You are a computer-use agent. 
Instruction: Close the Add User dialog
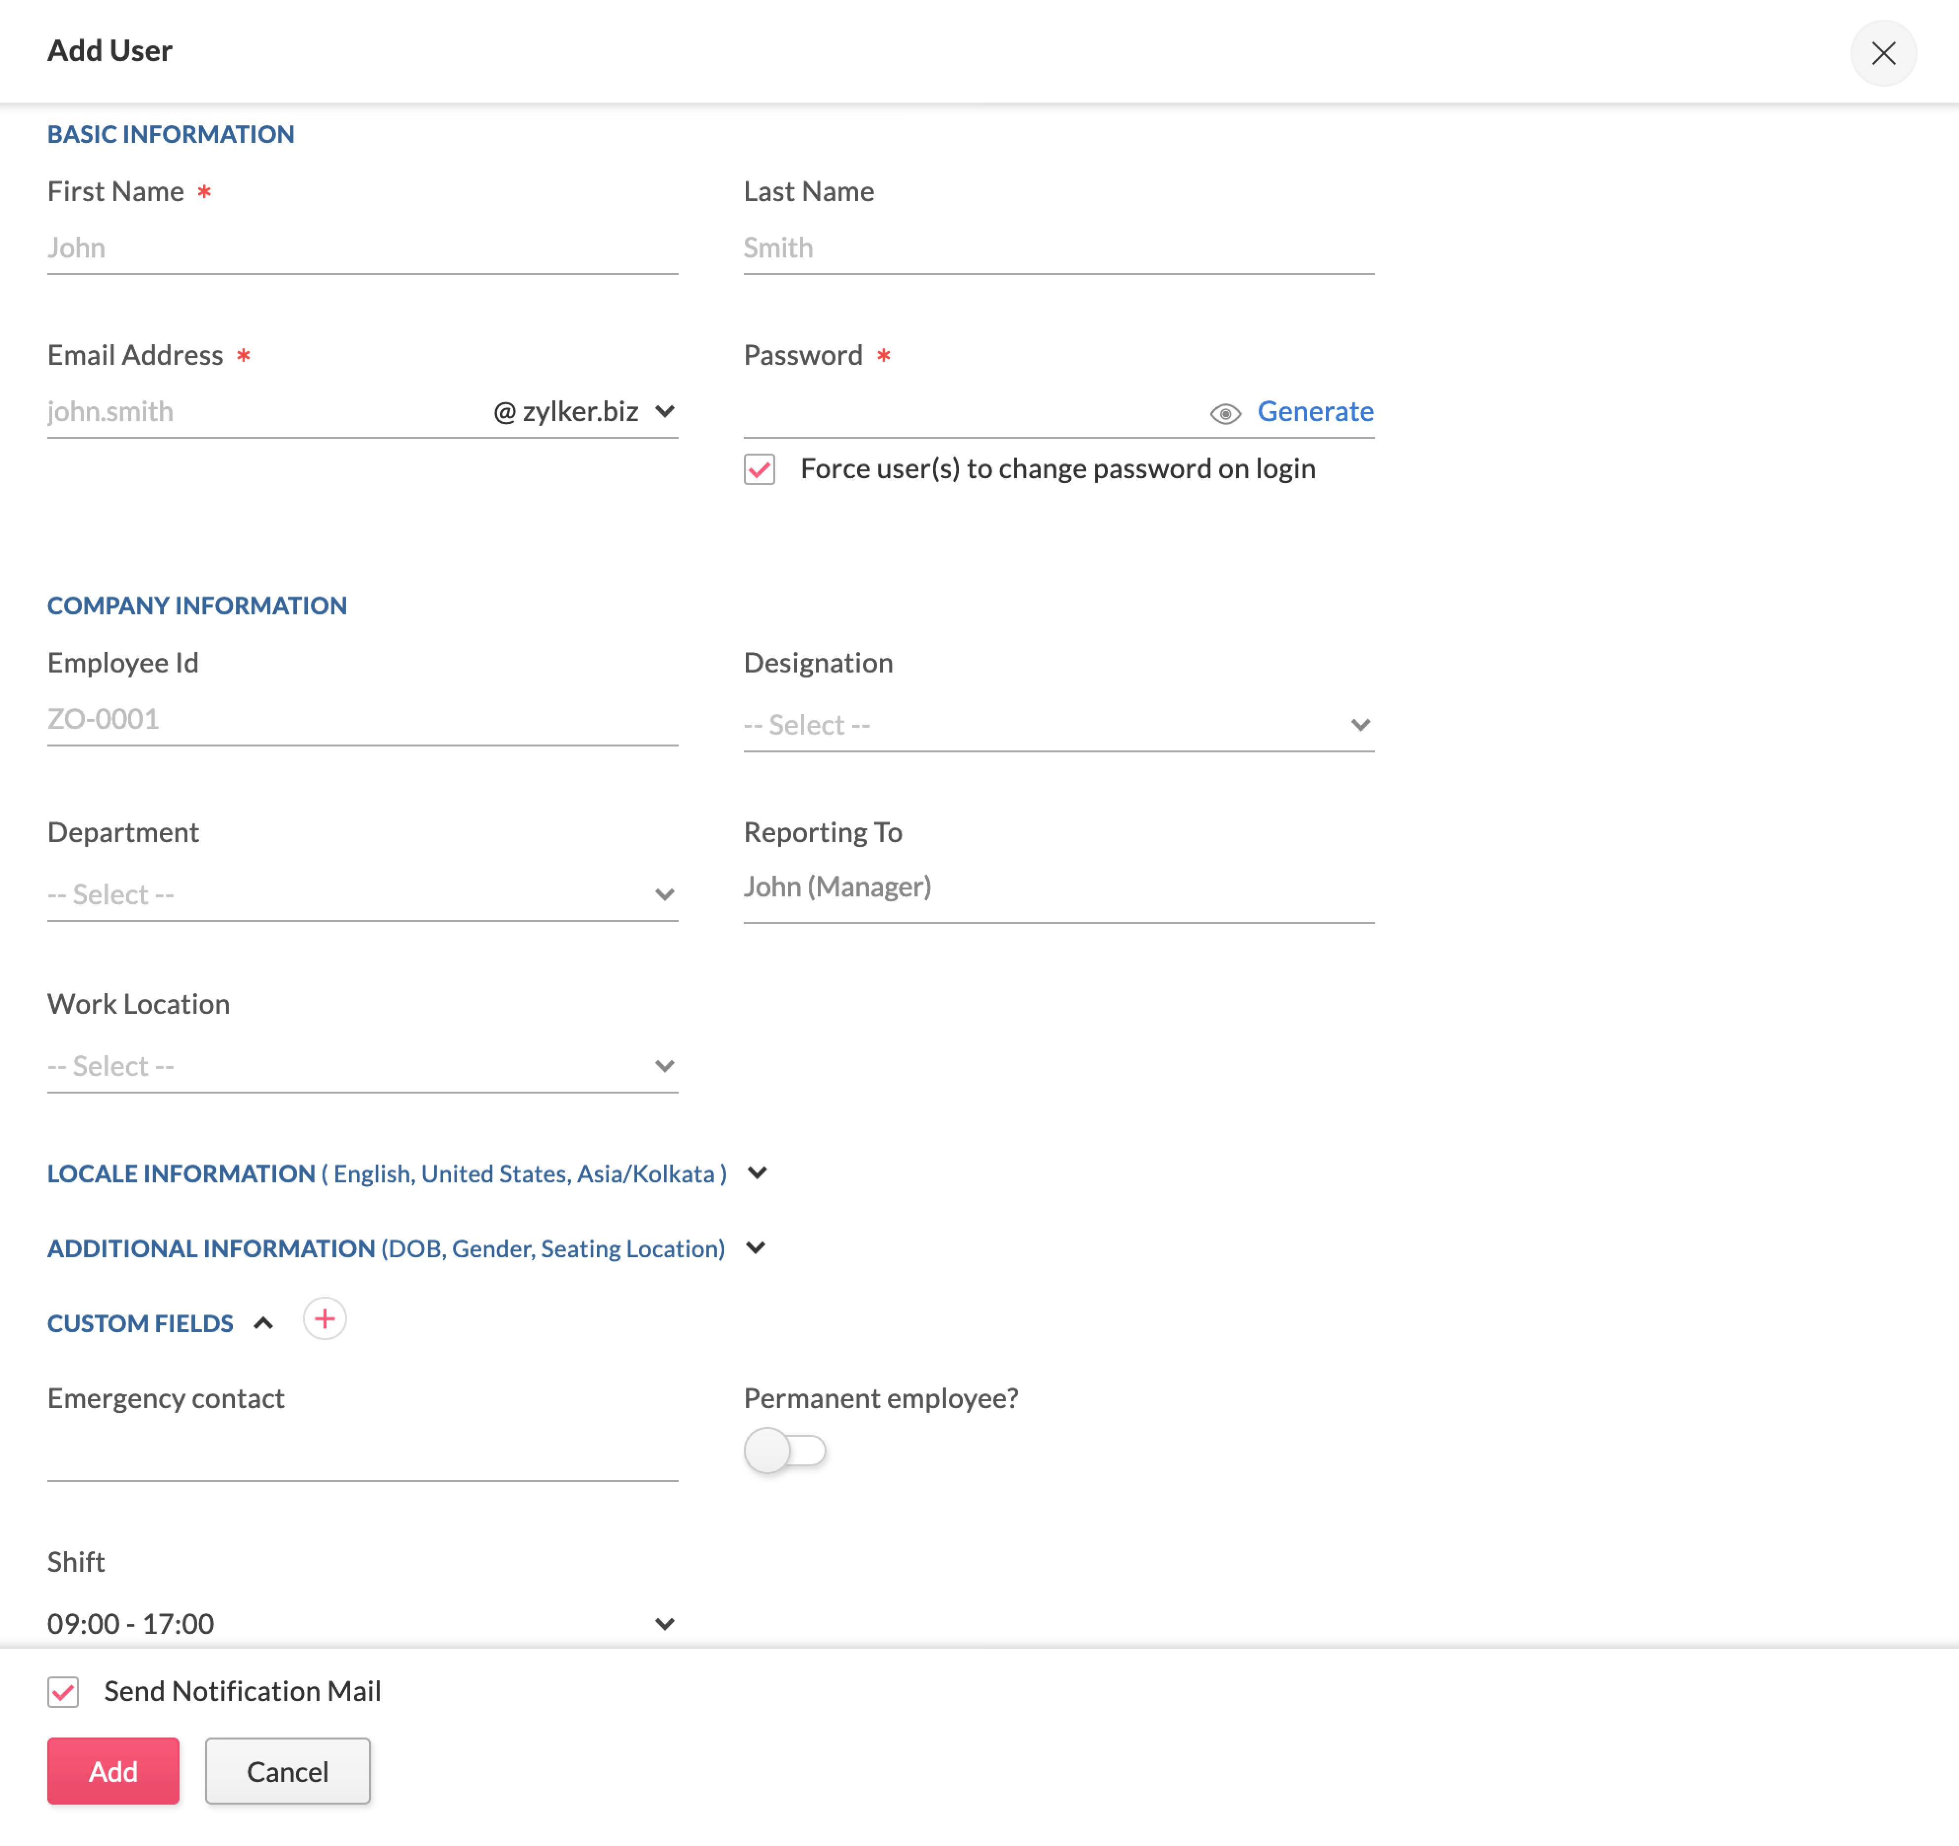coord(1882,53)
